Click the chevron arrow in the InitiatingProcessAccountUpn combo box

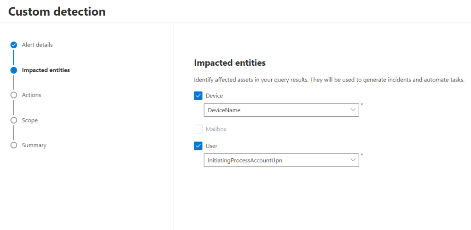[353, 160]
